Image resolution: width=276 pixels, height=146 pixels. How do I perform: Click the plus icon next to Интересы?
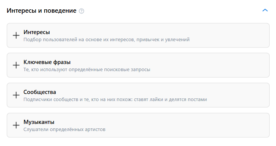16,35
